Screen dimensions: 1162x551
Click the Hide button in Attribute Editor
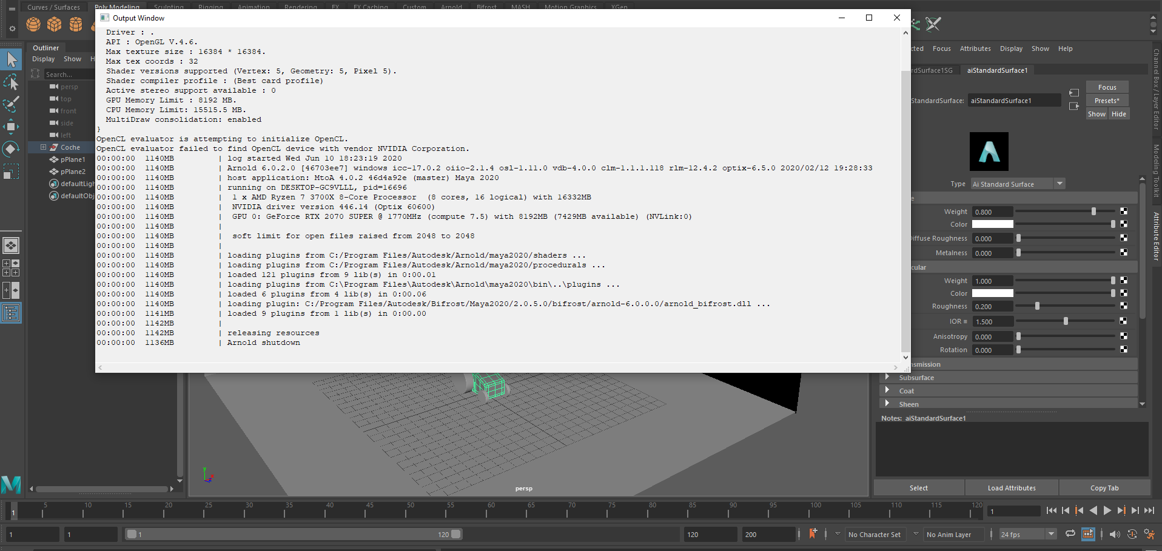[x=1119, y=114]
